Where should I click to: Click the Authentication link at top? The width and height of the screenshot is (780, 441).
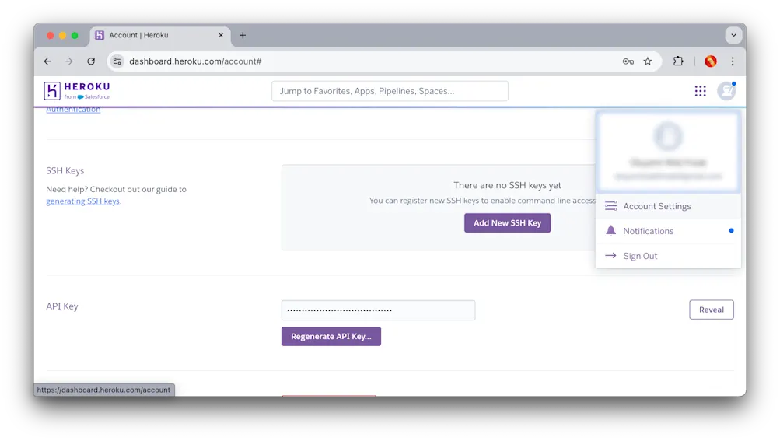[73, 110]
